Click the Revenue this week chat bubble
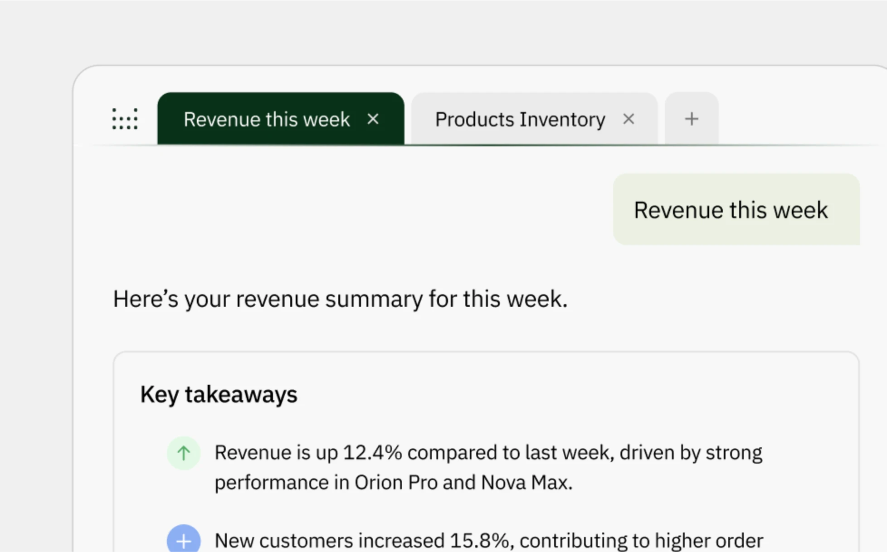This screenshot has width=887, height=552. click(x=736, y=209)
